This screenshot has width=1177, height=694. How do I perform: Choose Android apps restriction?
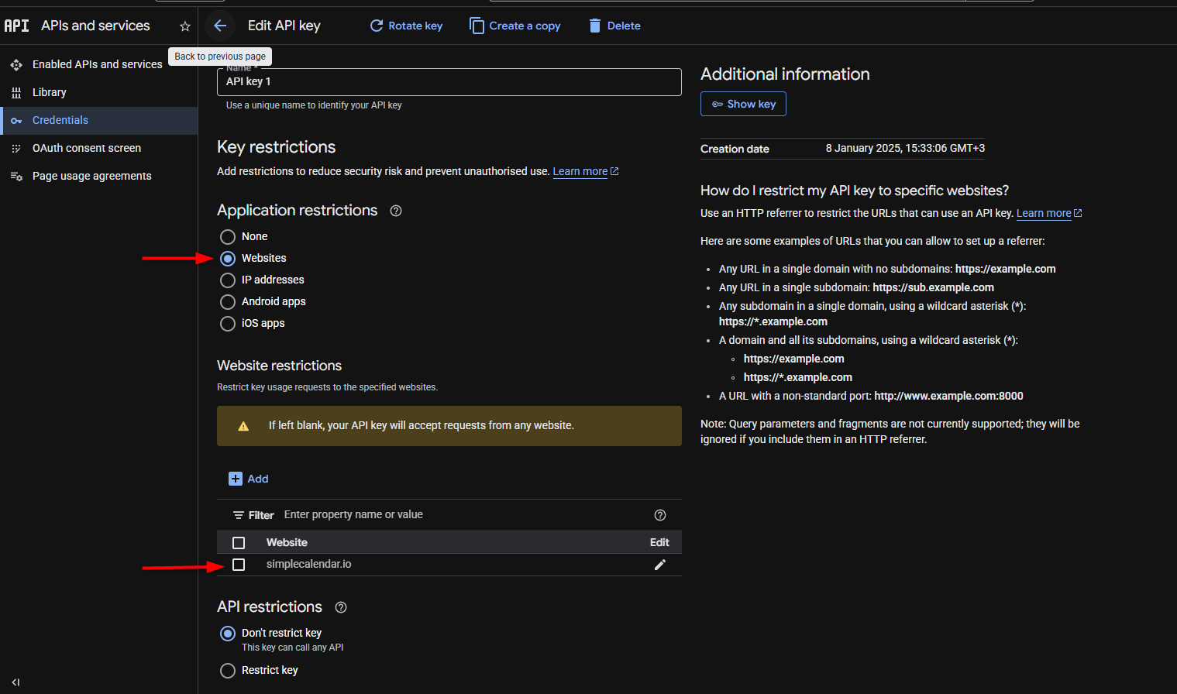coord(228,302)
